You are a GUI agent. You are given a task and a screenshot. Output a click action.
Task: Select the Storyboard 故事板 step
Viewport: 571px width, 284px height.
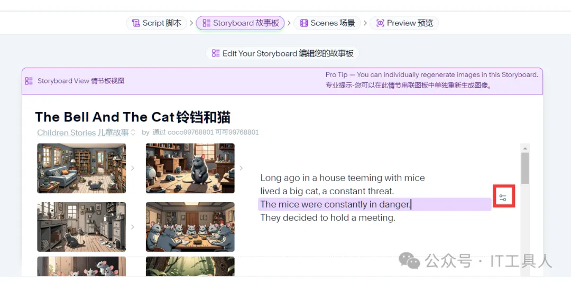click(241, 23)
